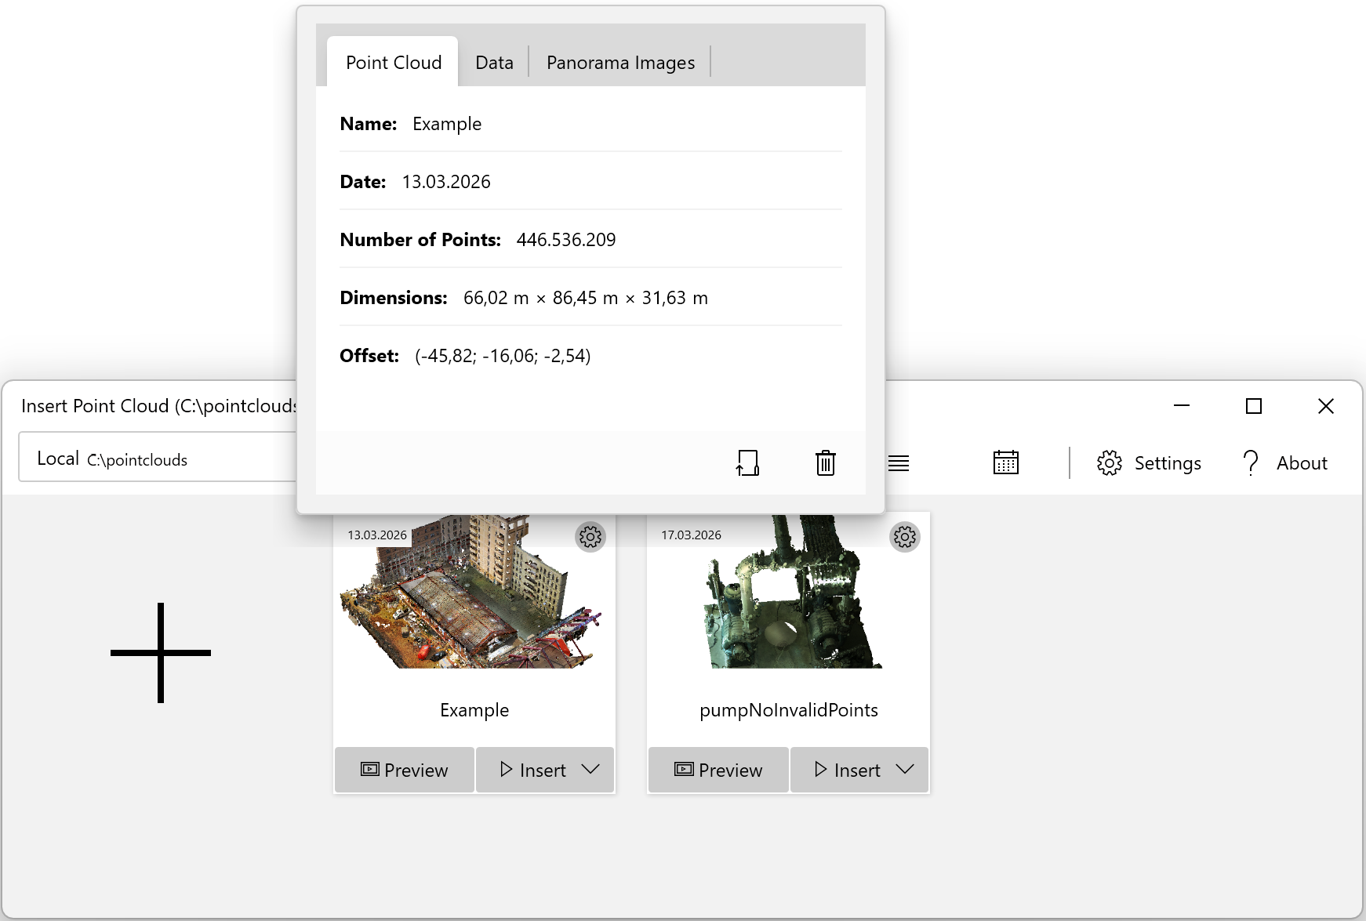Insert the pumpNoInvalidPoints point cloud
The image size is (1366, 921).
click(x=847, y=770)
